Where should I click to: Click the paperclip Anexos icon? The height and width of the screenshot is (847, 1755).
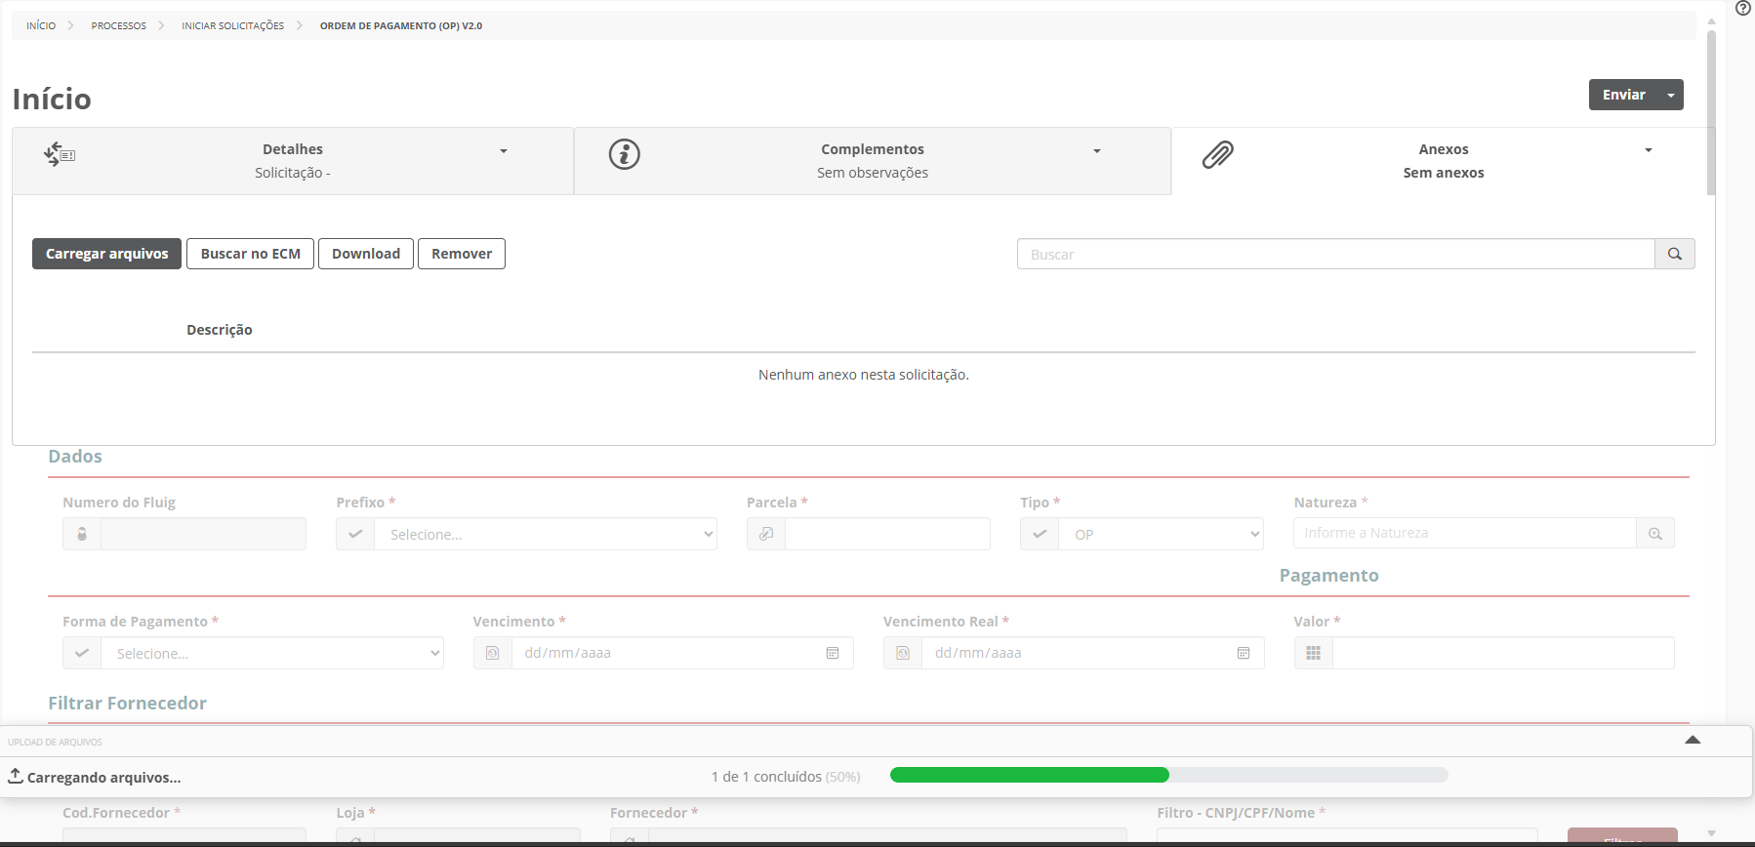click(x=1217, y=154)
